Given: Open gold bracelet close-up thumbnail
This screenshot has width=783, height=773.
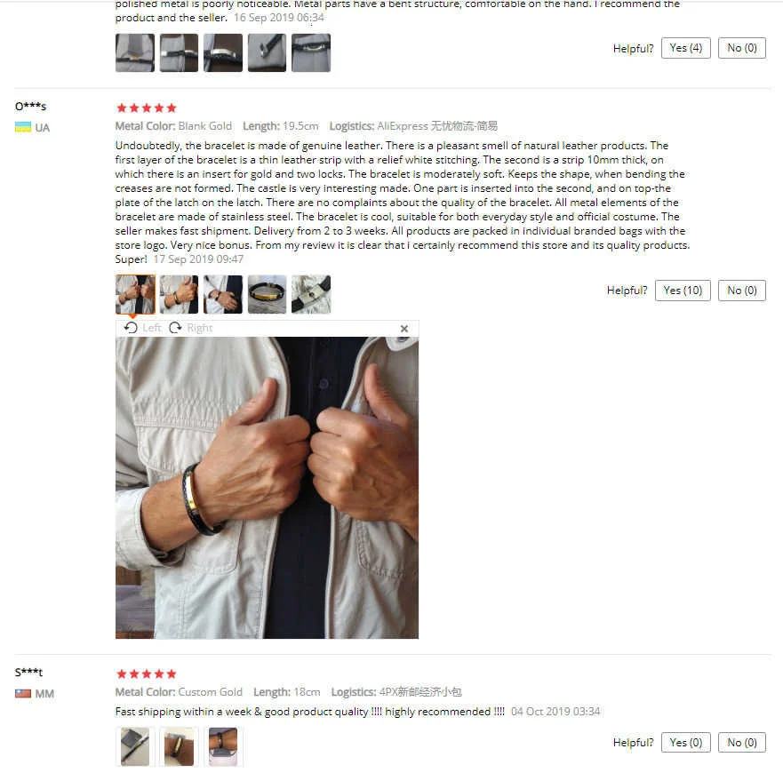Looking at the screenshot, I should pos(267,294).
